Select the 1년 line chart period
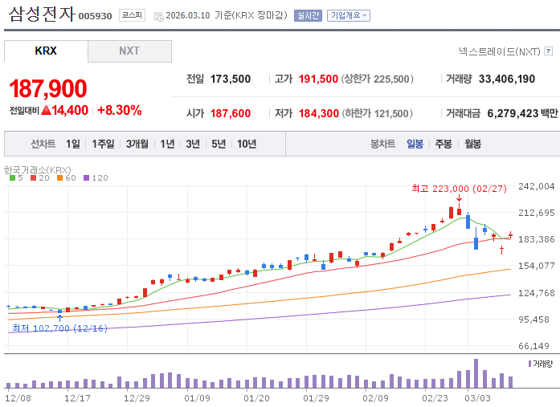This screenshot has height=407, width=560. 167,144
